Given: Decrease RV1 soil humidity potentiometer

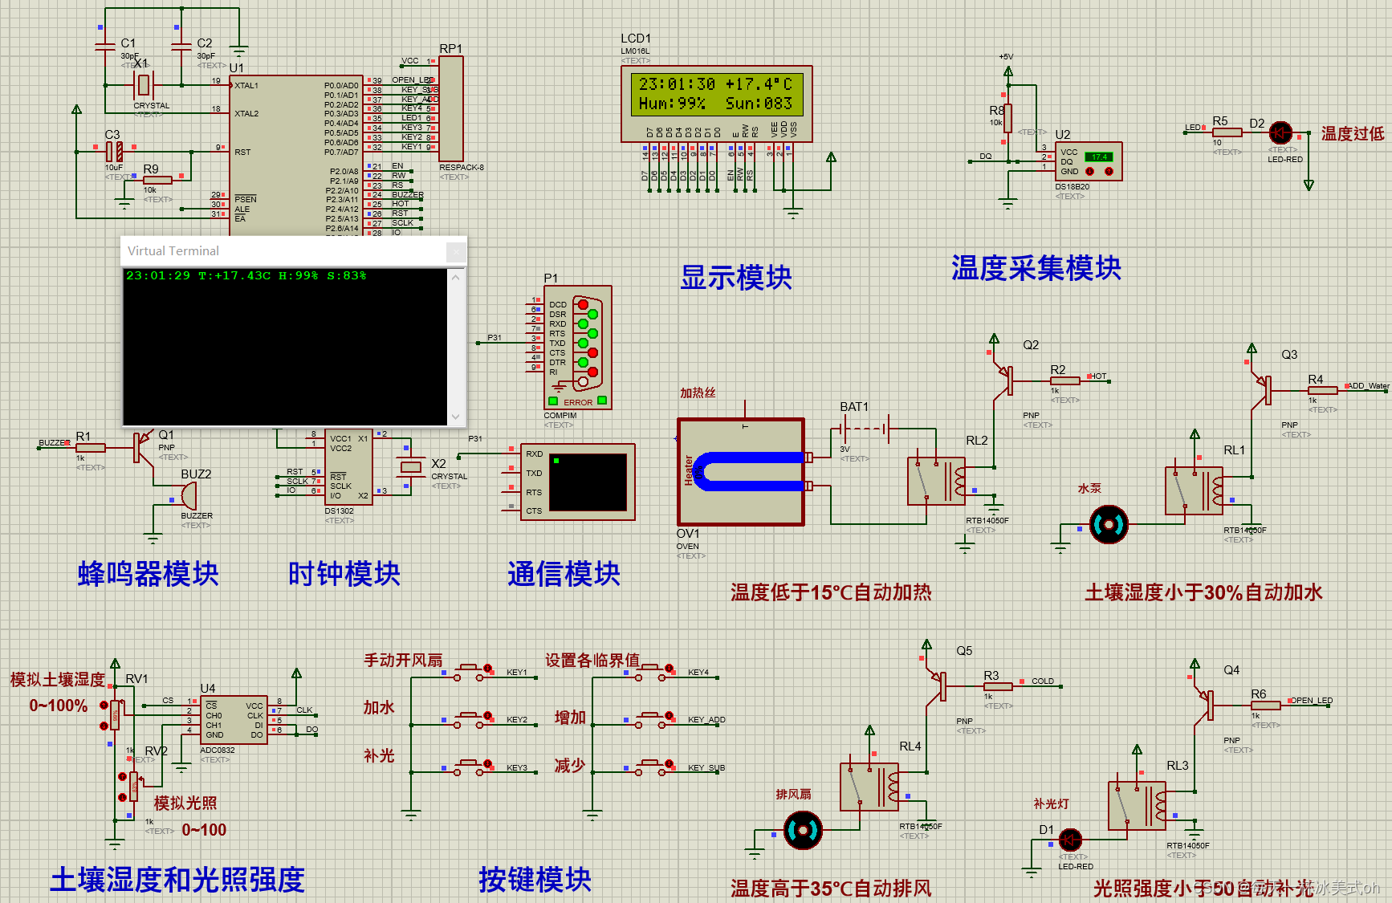Looking at the screenshot, I should (104, 726).
